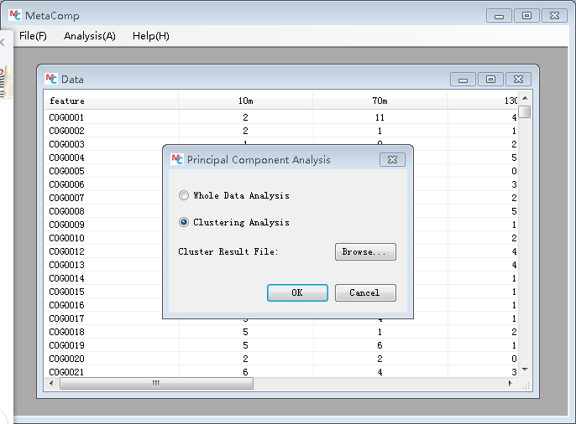Viewport: 576px width, 424px height.
Task: Open the Analysis(A) menu
Action: tap(90, 36)
